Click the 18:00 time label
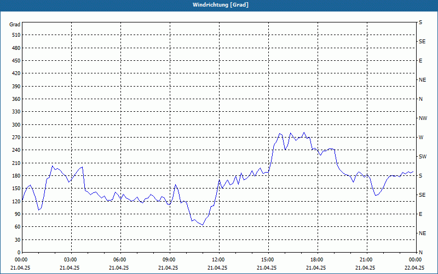438x274 pixels. point(316,260)
